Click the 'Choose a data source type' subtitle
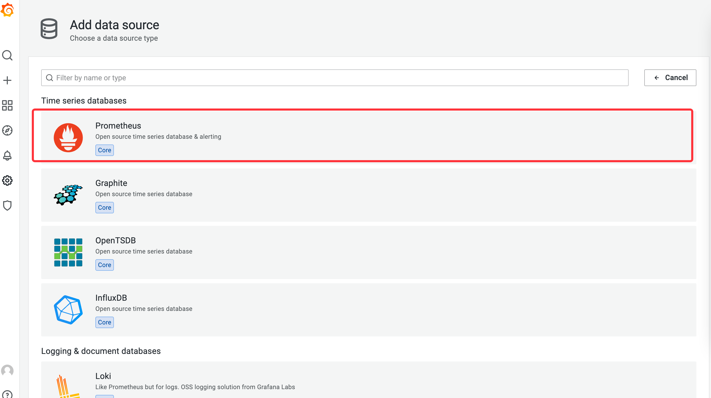The width and height of the screenshot is (711, 398). pos(114,38)
